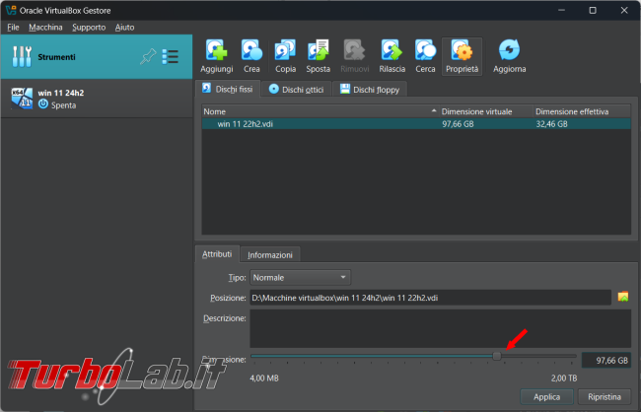The image size is (641, 412).
Task: Select the Informazioni tab
Action: [270, 254]
